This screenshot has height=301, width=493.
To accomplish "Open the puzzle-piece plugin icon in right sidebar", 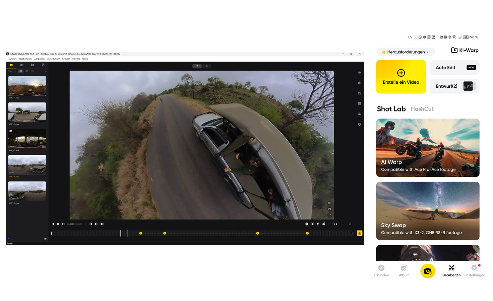I will point(360,83).
